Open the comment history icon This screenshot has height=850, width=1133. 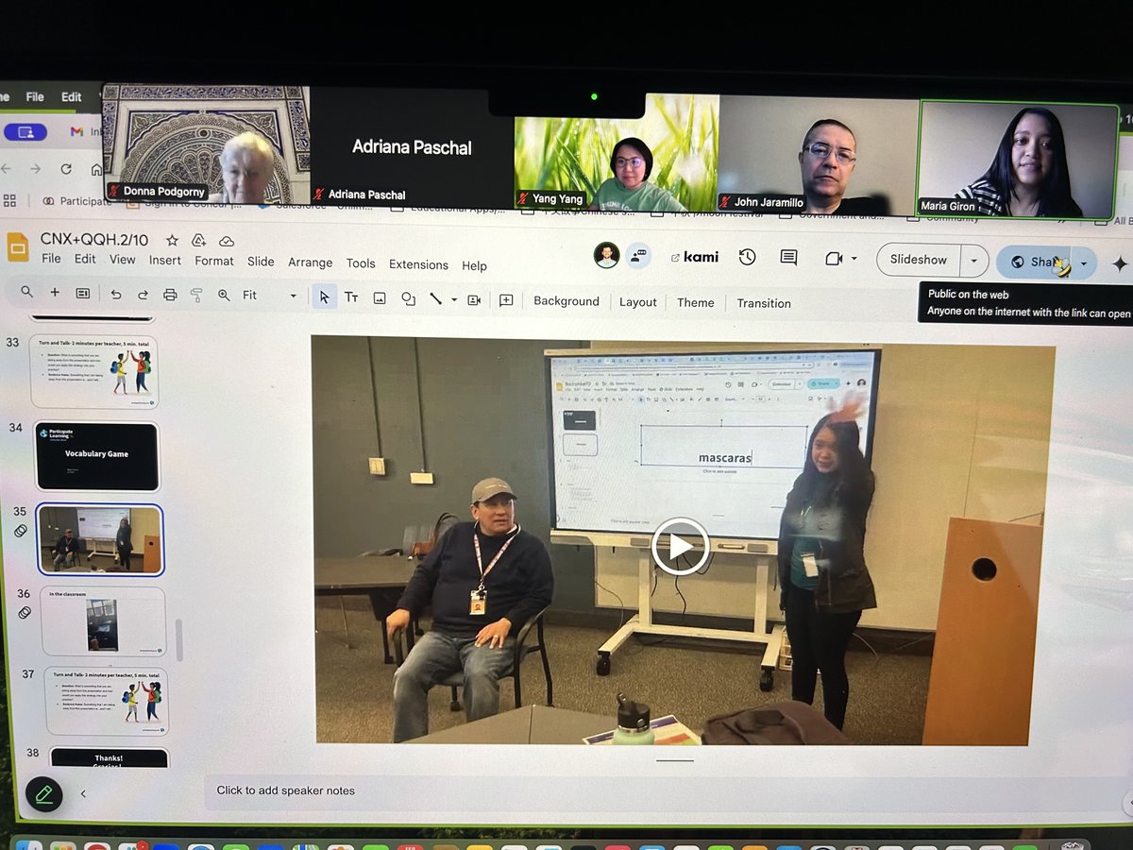(x=788, y=258)
